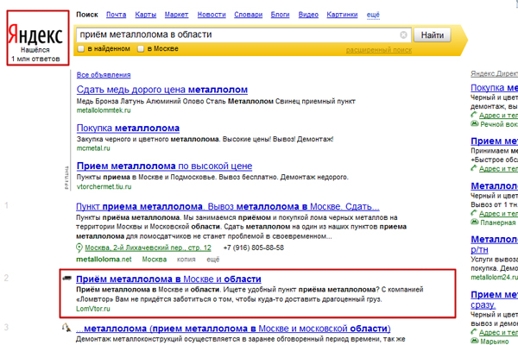Click the map pin icon beside the Лихачевский address
The width and height of the screenshot is (518, 345).
pos(79,248)
